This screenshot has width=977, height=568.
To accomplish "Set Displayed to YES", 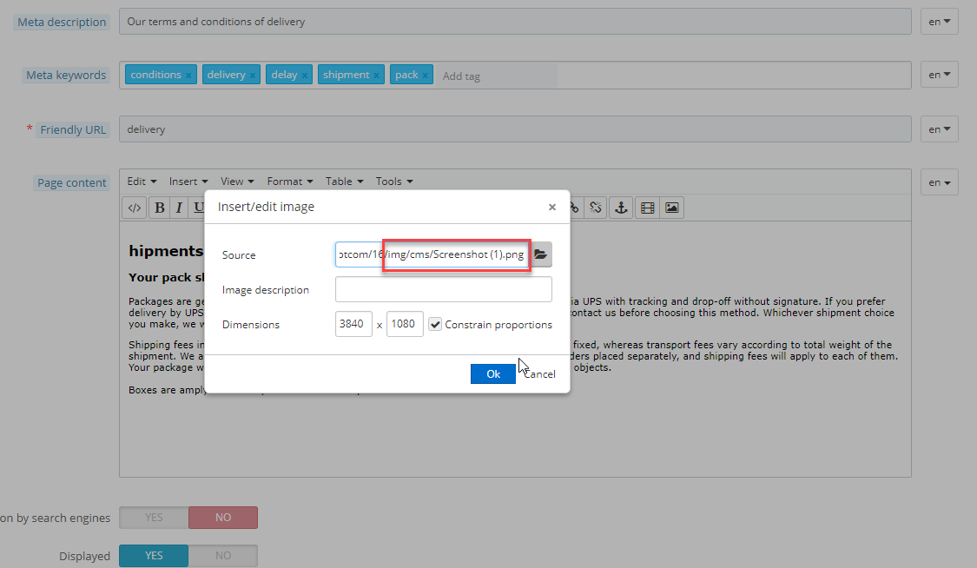I will 154,556.
